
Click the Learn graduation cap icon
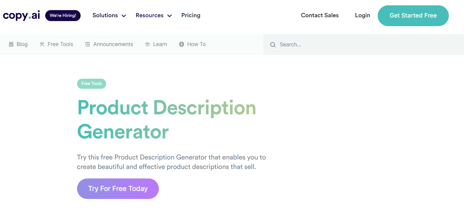[x=148, y=44]
